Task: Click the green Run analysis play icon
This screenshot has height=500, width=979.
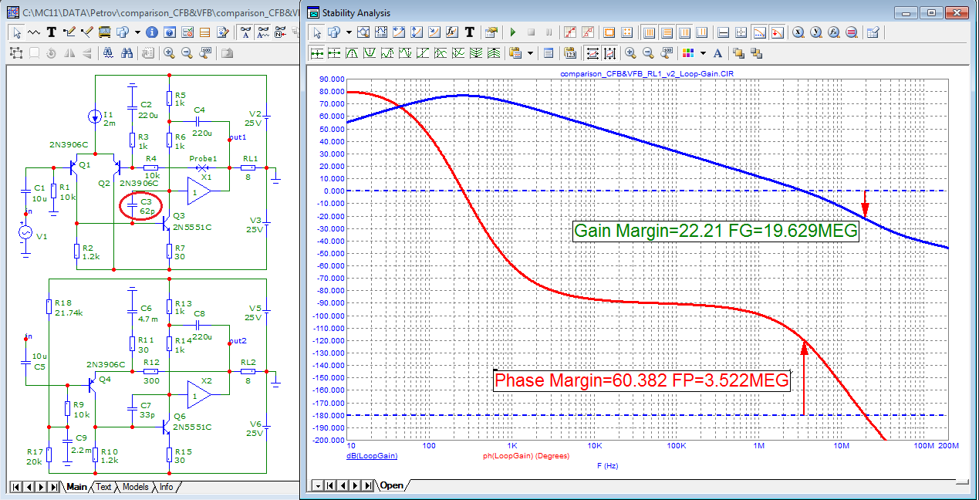Action: click(x=513, y=32)
